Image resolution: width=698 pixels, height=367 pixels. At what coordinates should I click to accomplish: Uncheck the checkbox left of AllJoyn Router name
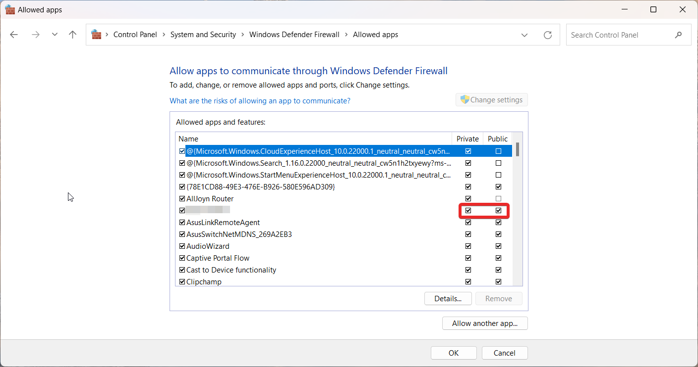(182, 199)
